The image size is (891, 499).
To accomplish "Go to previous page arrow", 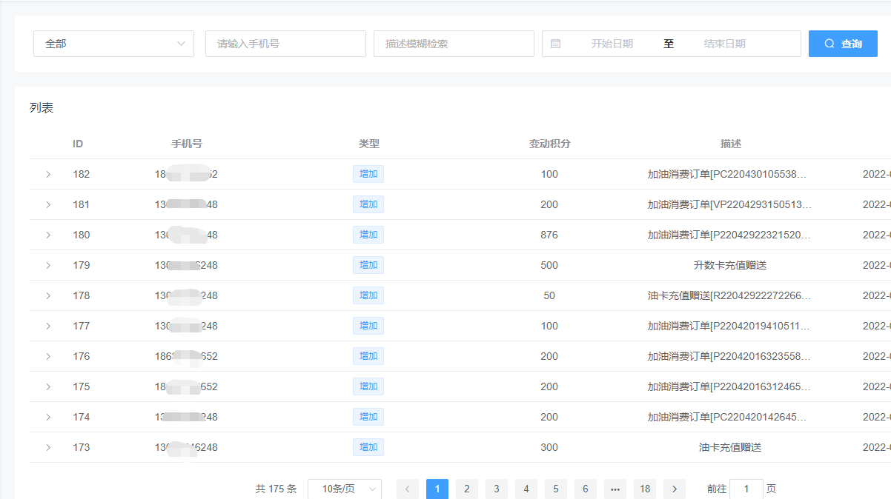I will click(x=408, y=489).
